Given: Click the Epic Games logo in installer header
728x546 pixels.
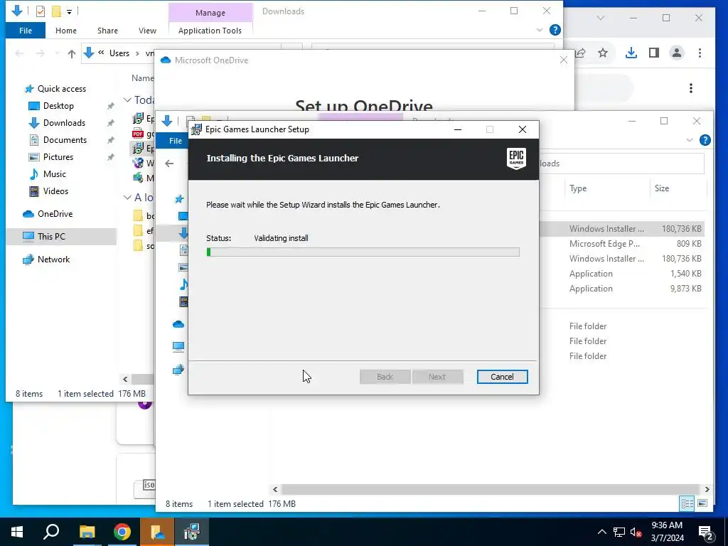Looking at the screenshot, I should (x=516, y=159).
